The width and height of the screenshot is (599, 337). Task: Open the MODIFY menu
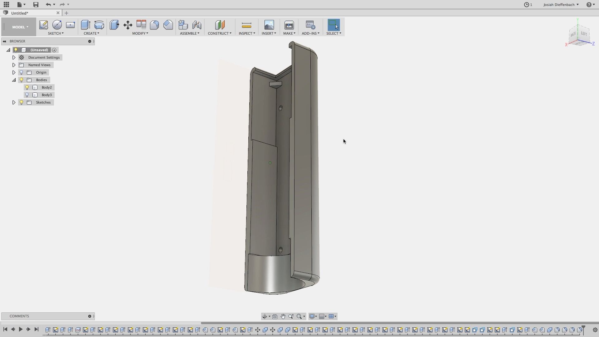pyautogui.click(x=140, y=33)
